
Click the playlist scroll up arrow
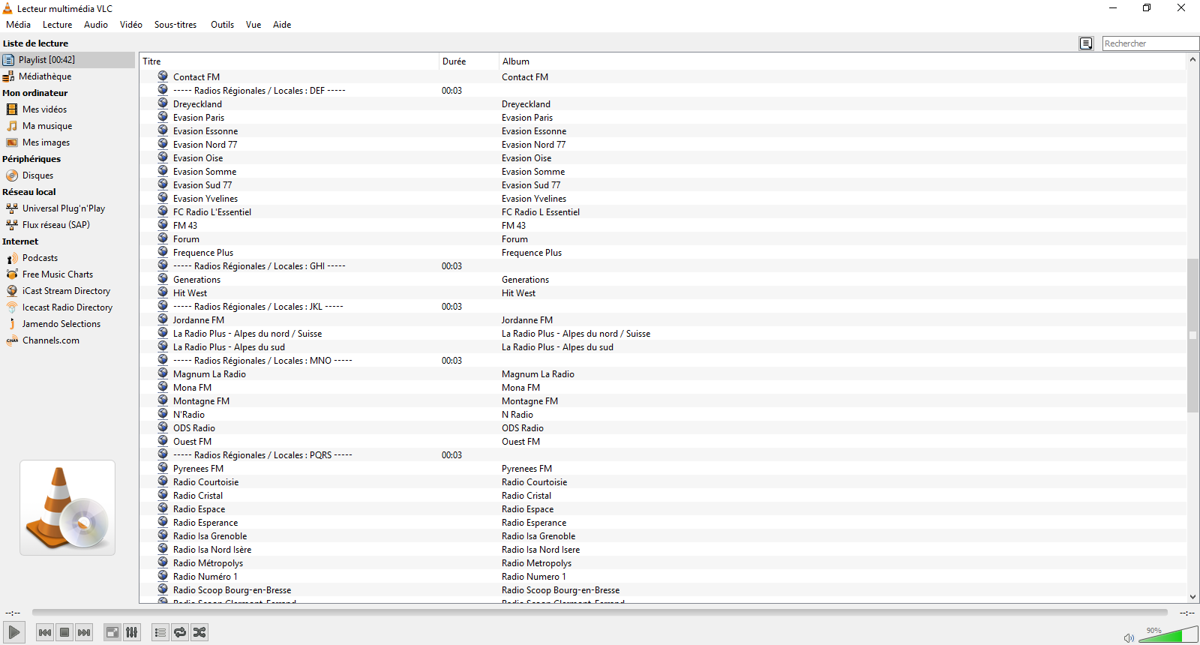[x=1193, y=59]
